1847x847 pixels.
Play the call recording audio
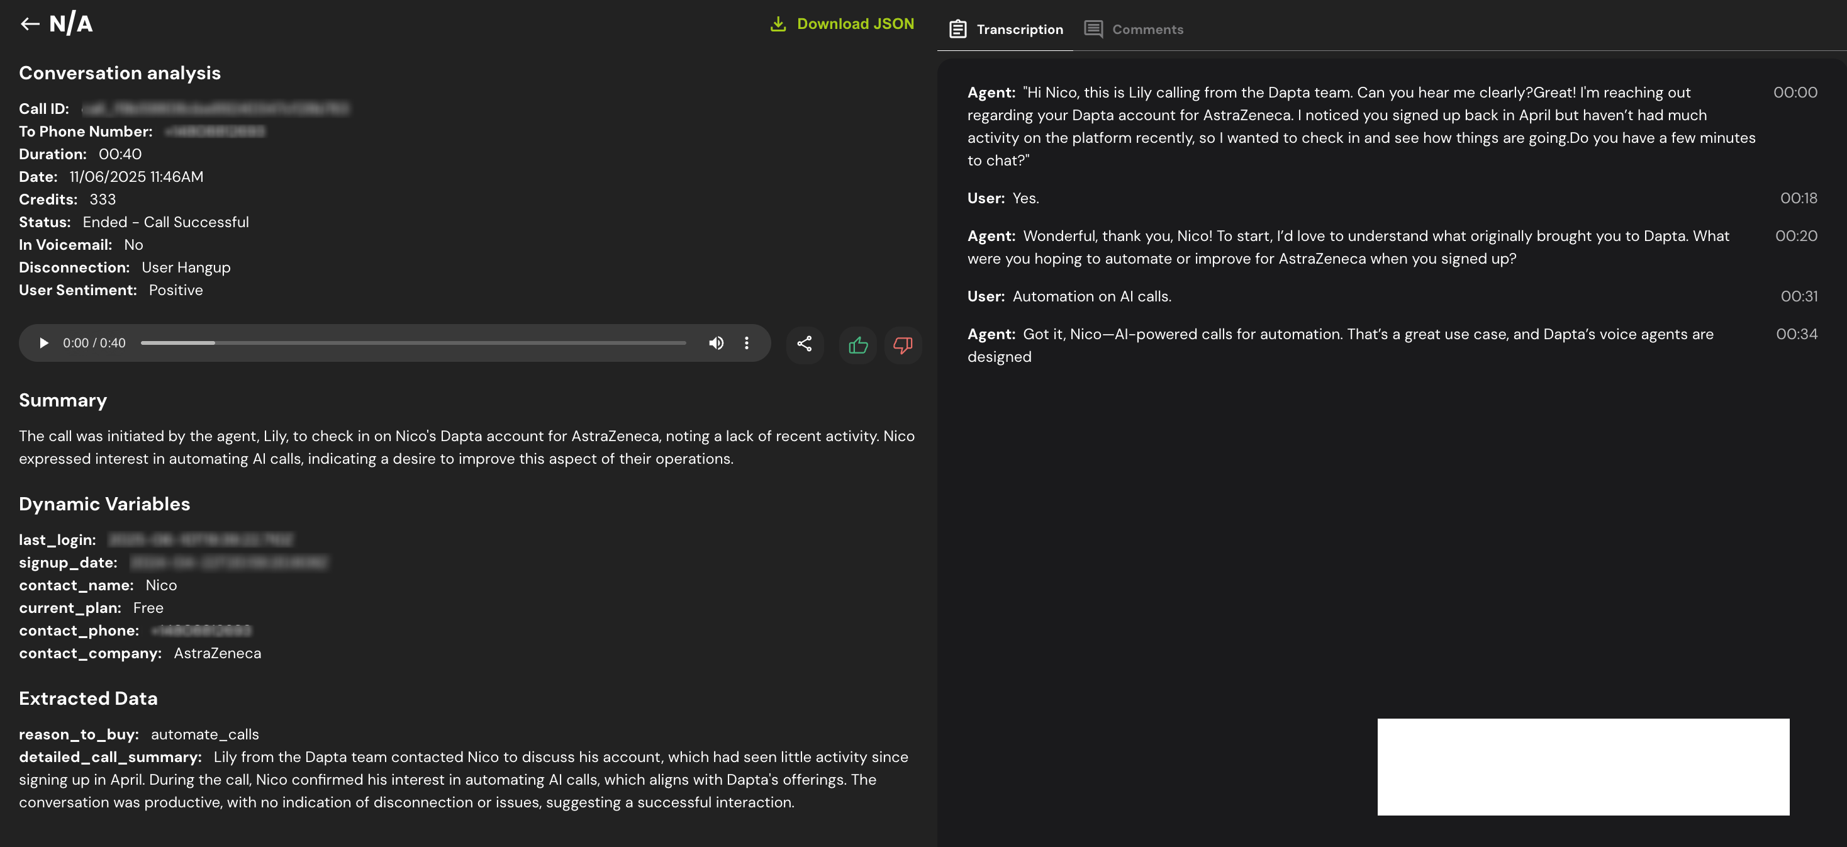coord(44,343)
